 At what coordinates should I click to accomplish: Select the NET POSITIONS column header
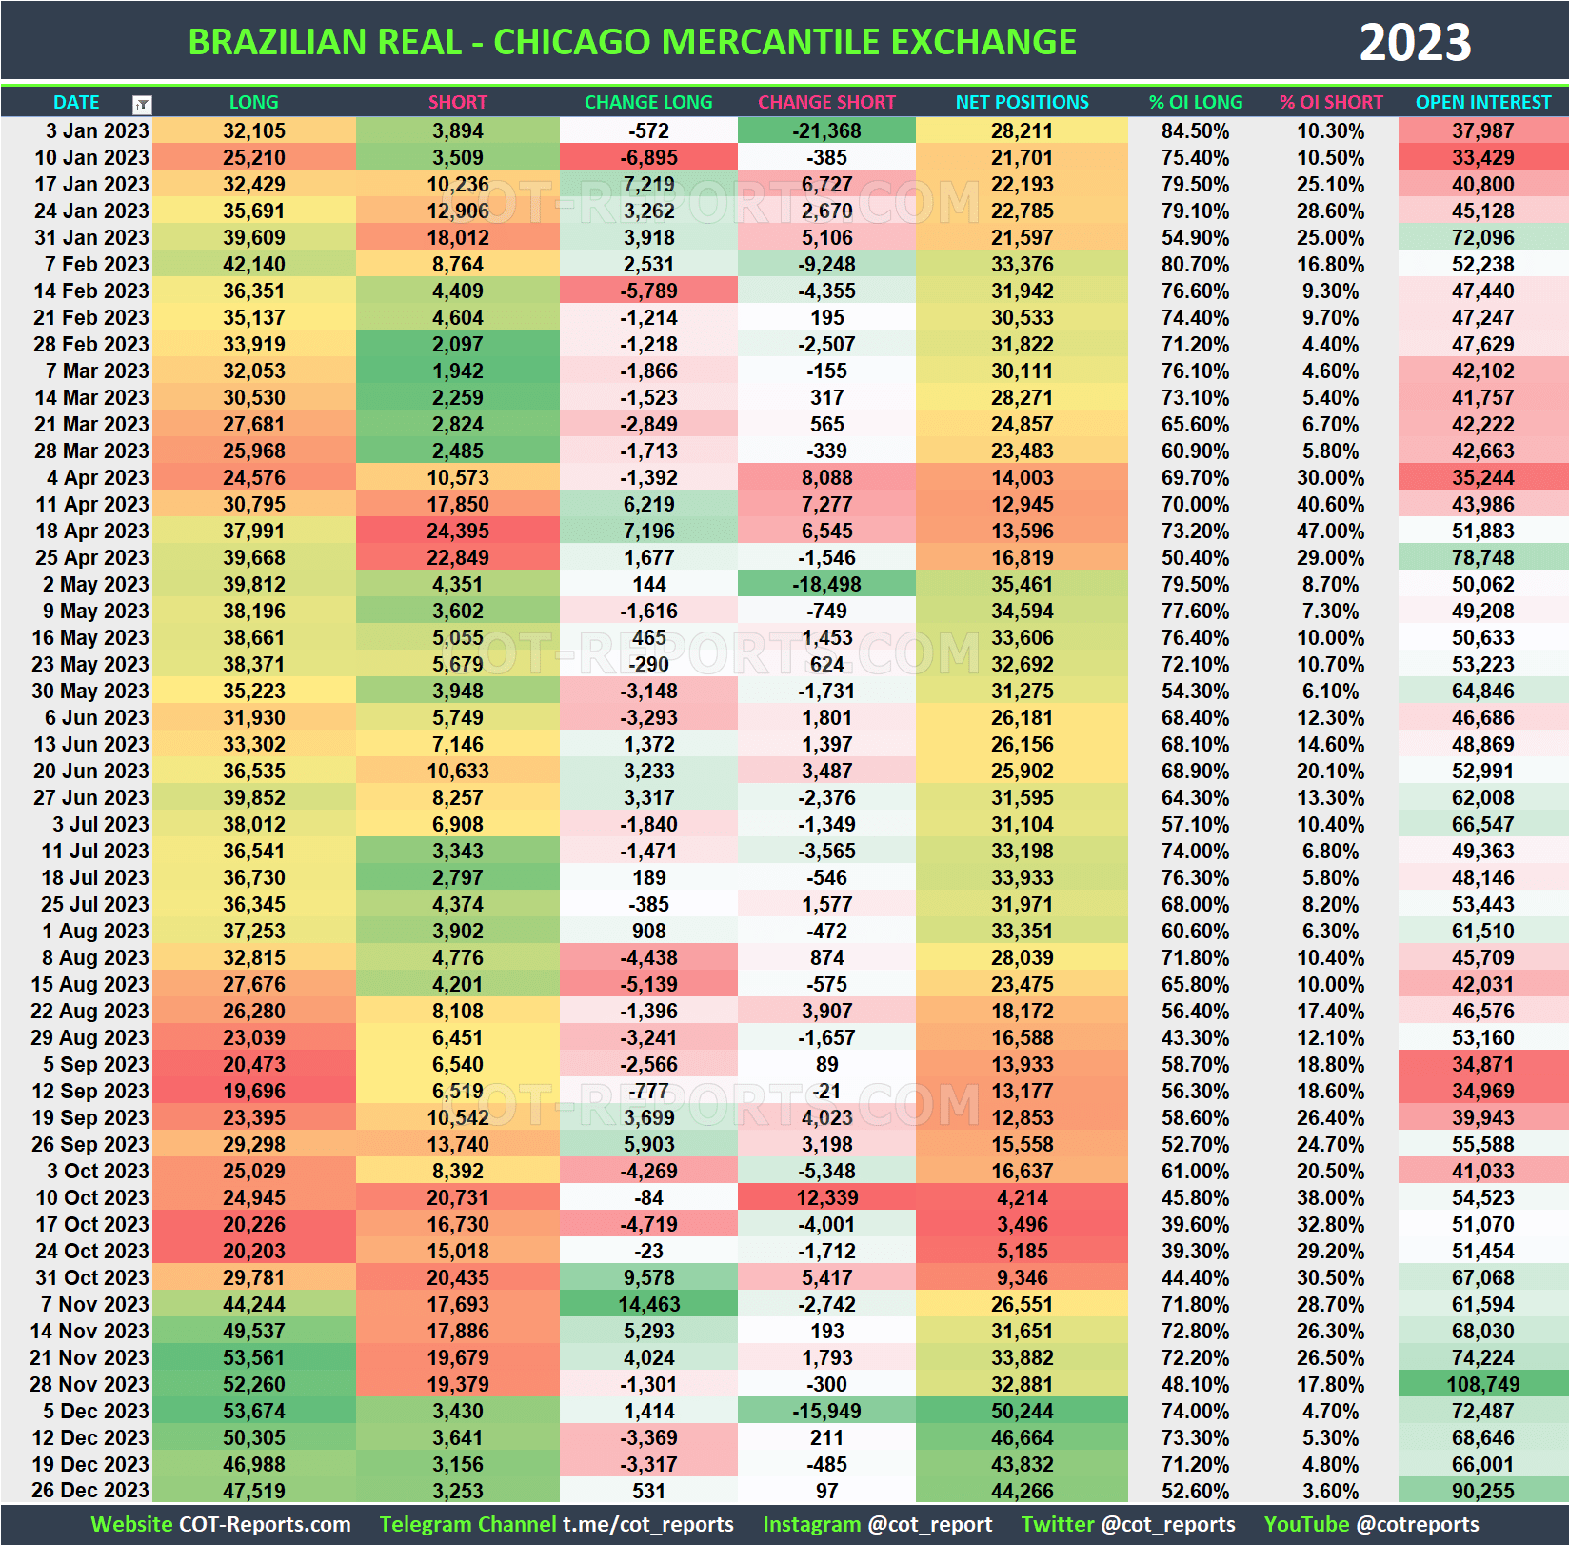pos(1021,102)
